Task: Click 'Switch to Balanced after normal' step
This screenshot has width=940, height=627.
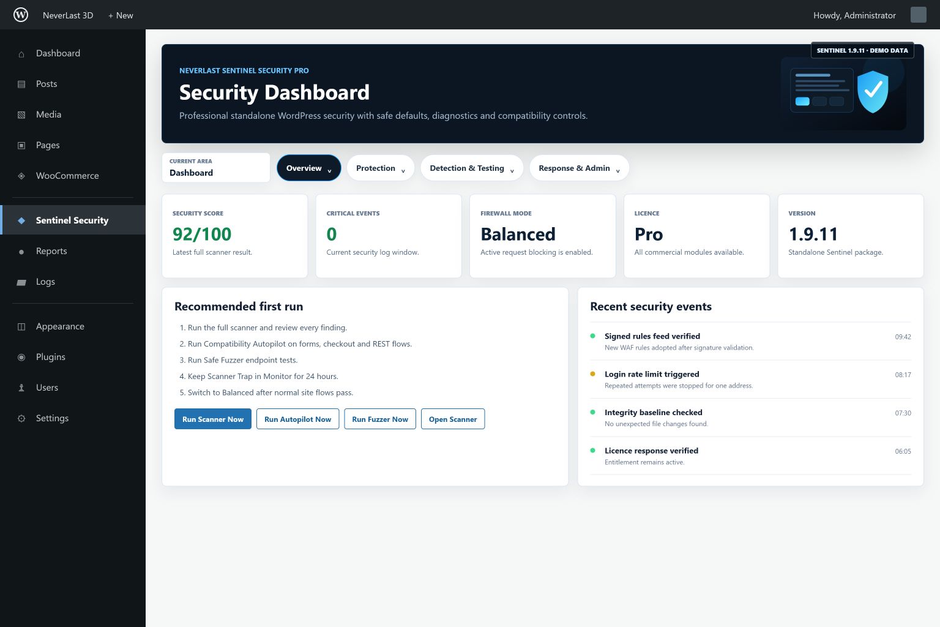Action: [270, 392]
